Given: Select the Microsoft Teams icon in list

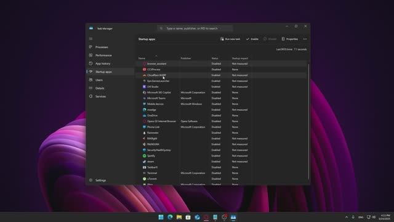Looking at the screenshot, I should [144, 98].
